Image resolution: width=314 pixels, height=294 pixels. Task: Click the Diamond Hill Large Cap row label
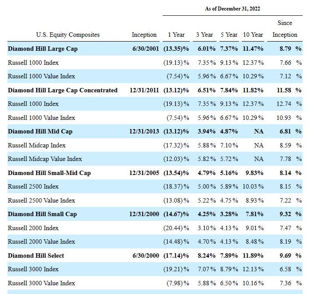(43, 49)
